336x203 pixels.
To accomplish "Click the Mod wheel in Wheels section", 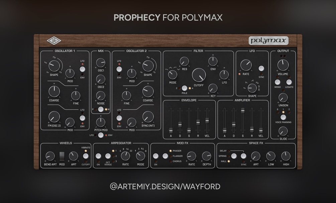I will click(x=62, y=156).
